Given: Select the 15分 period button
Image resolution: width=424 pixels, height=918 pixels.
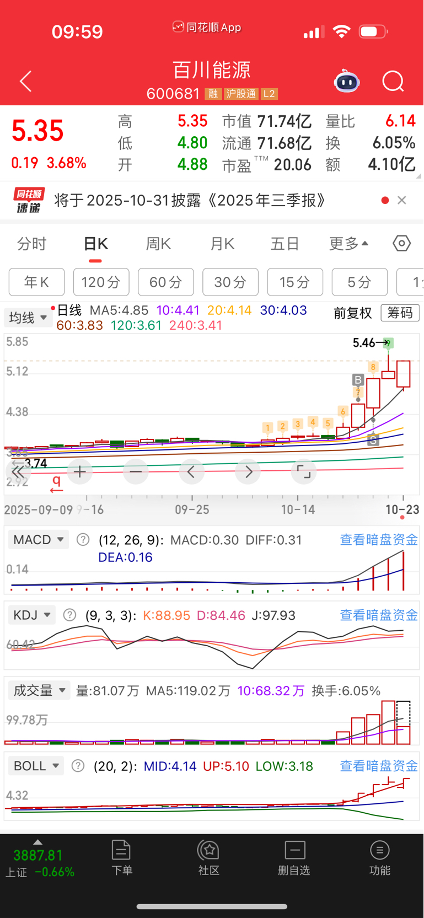Looking at the screenshot, I should (x=295, y=282).
